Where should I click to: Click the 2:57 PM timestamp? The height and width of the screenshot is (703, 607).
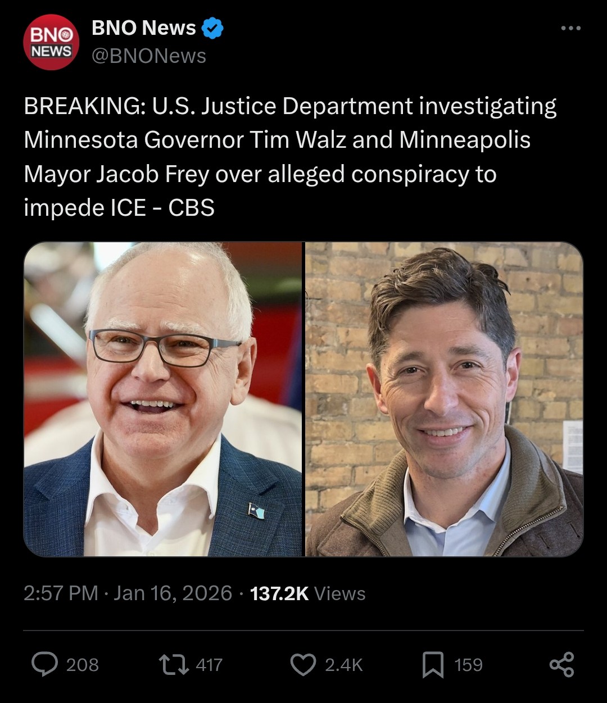tap(61, 593)
